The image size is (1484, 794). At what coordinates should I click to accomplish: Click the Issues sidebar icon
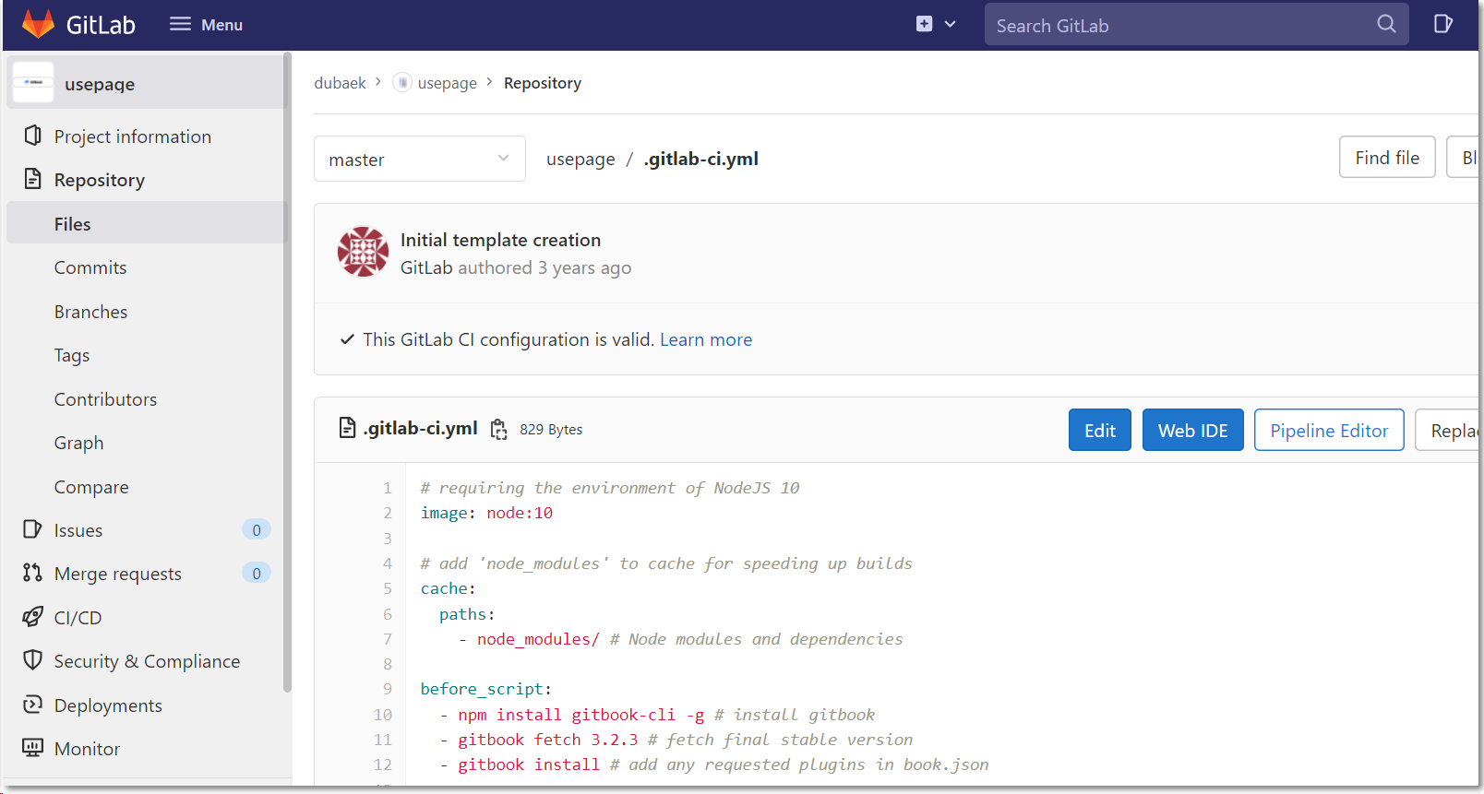[32, 529]
